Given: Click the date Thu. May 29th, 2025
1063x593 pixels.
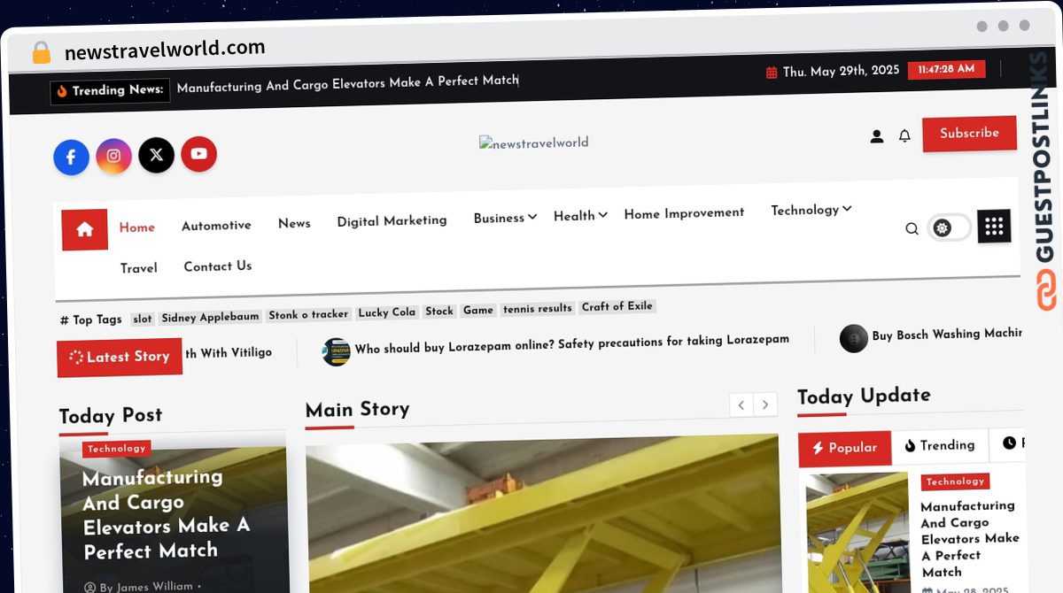Looking at the screenshot, I should click(841, 72).
